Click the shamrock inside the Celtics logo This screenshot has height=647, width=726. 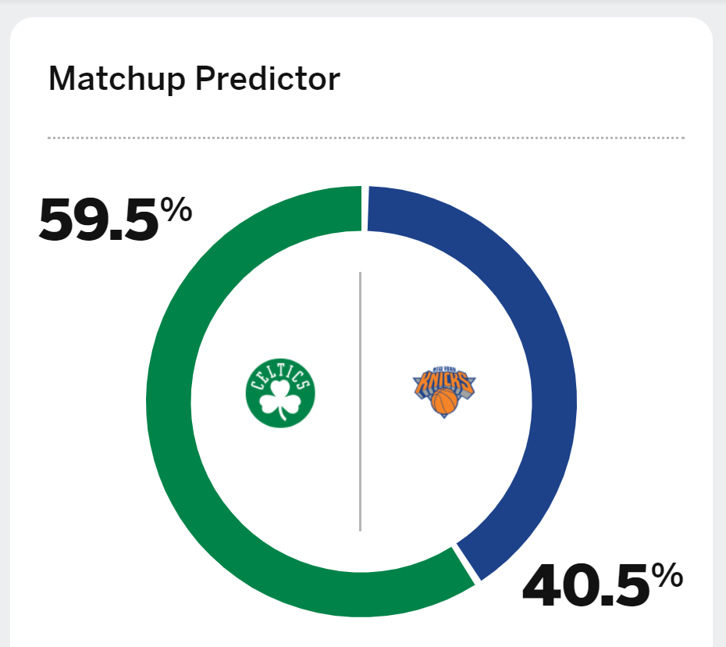coord(280,399)
